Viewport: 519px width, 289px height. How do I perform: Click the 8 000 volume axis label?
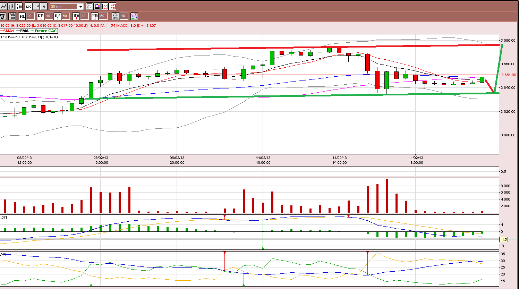[x=506, y=186]
